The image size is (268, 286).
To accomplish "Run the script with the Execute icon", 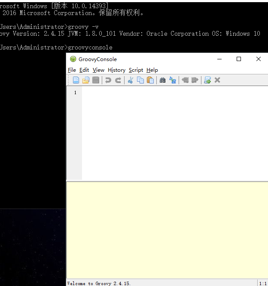I will (207, 80).
